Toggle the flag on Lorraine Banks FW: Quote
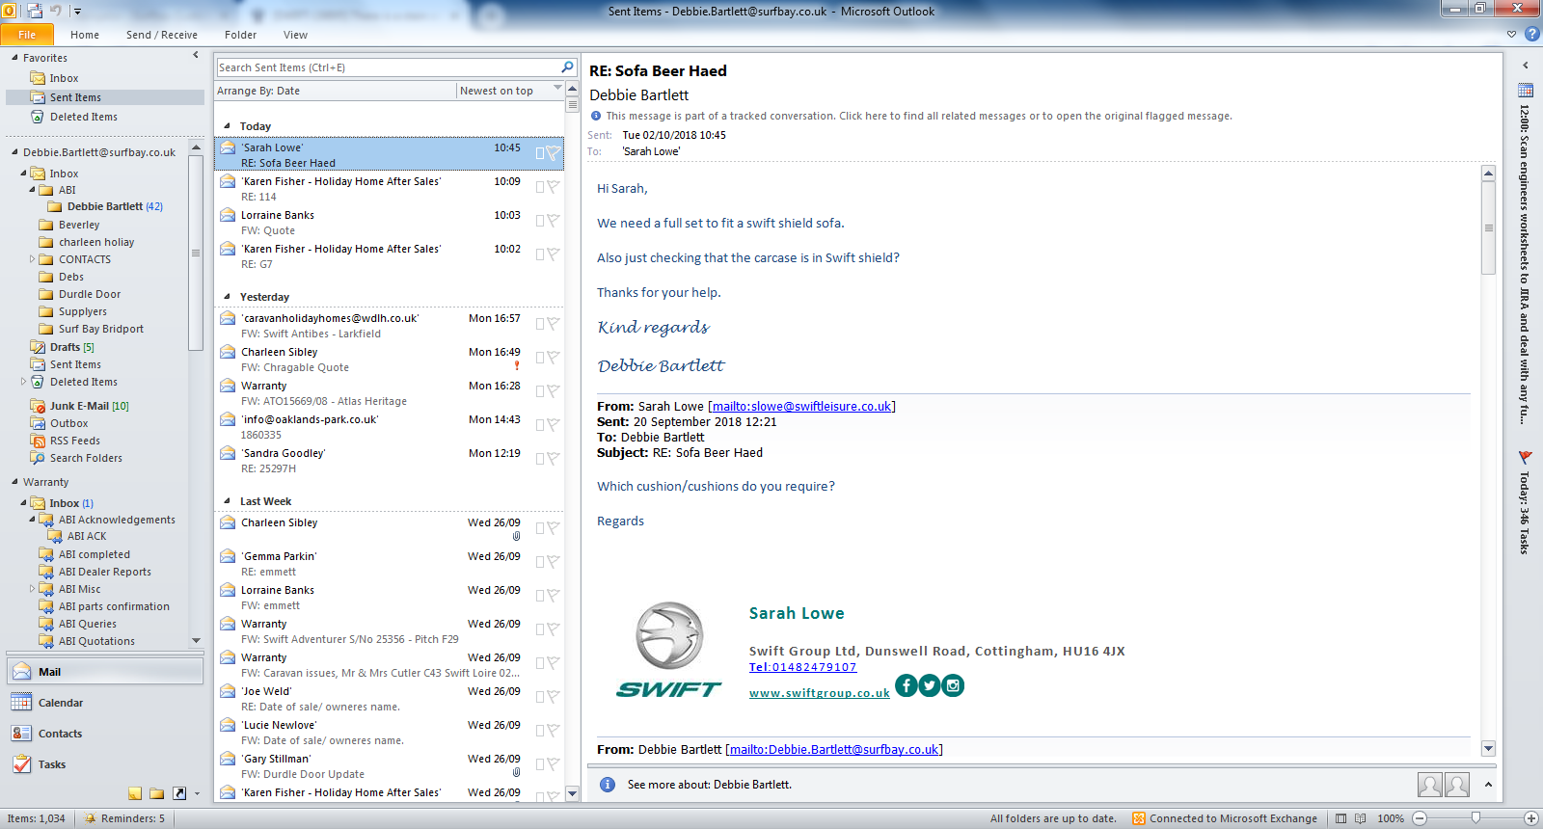Image resolution: width=1543 pixels, height=829 pixels. (553, 221)
